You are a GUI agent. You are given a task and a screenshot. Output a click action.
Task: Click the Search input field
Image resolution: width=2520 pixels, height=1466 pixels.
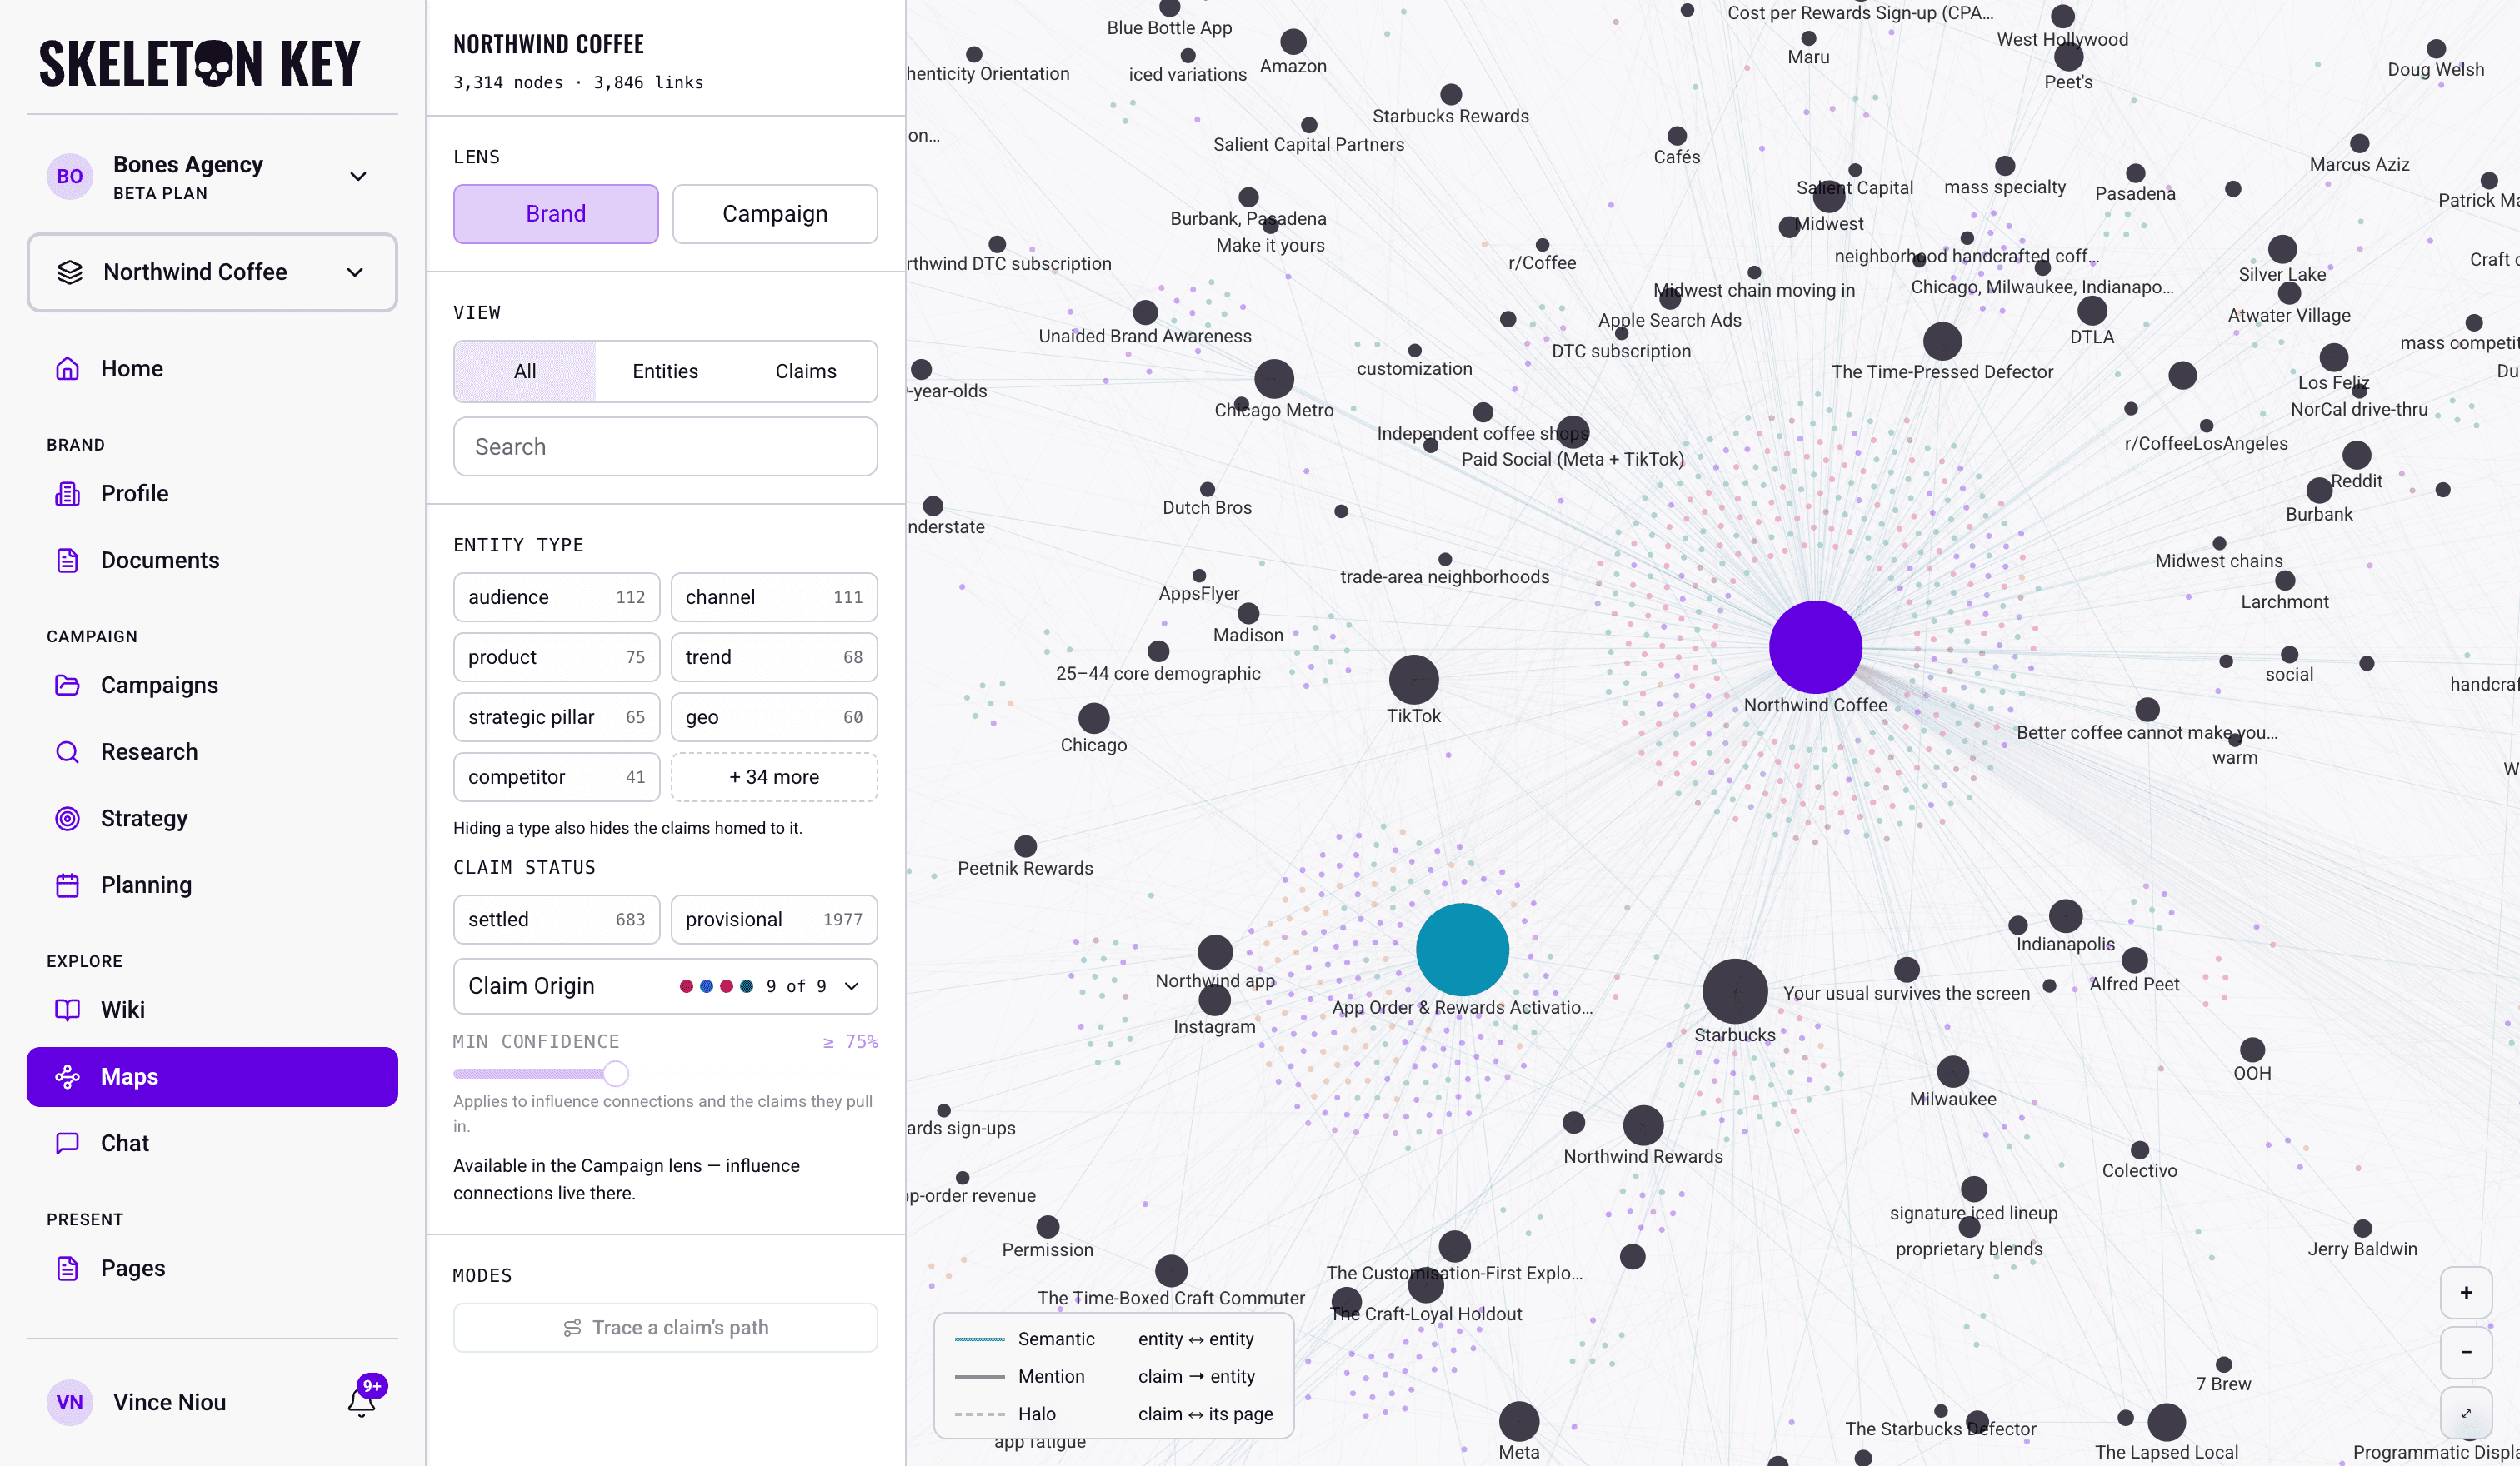click(665, 446)
